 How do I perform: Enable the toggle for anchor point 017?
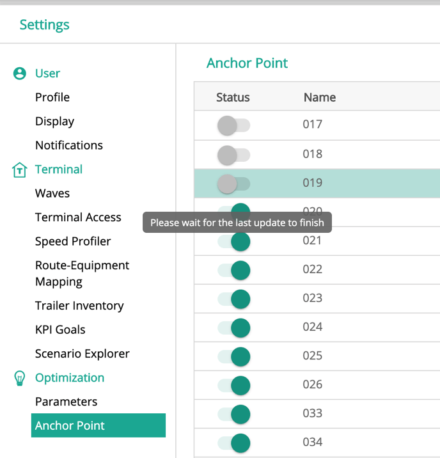[233, 125]
